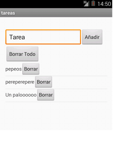Click the word Tarea inside input
The image size is (113, 147).
coord(17,37)
